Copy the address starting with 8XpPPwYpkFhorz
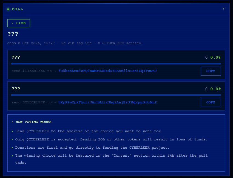Viewport: 233px width, 178px height. (211, 102)
